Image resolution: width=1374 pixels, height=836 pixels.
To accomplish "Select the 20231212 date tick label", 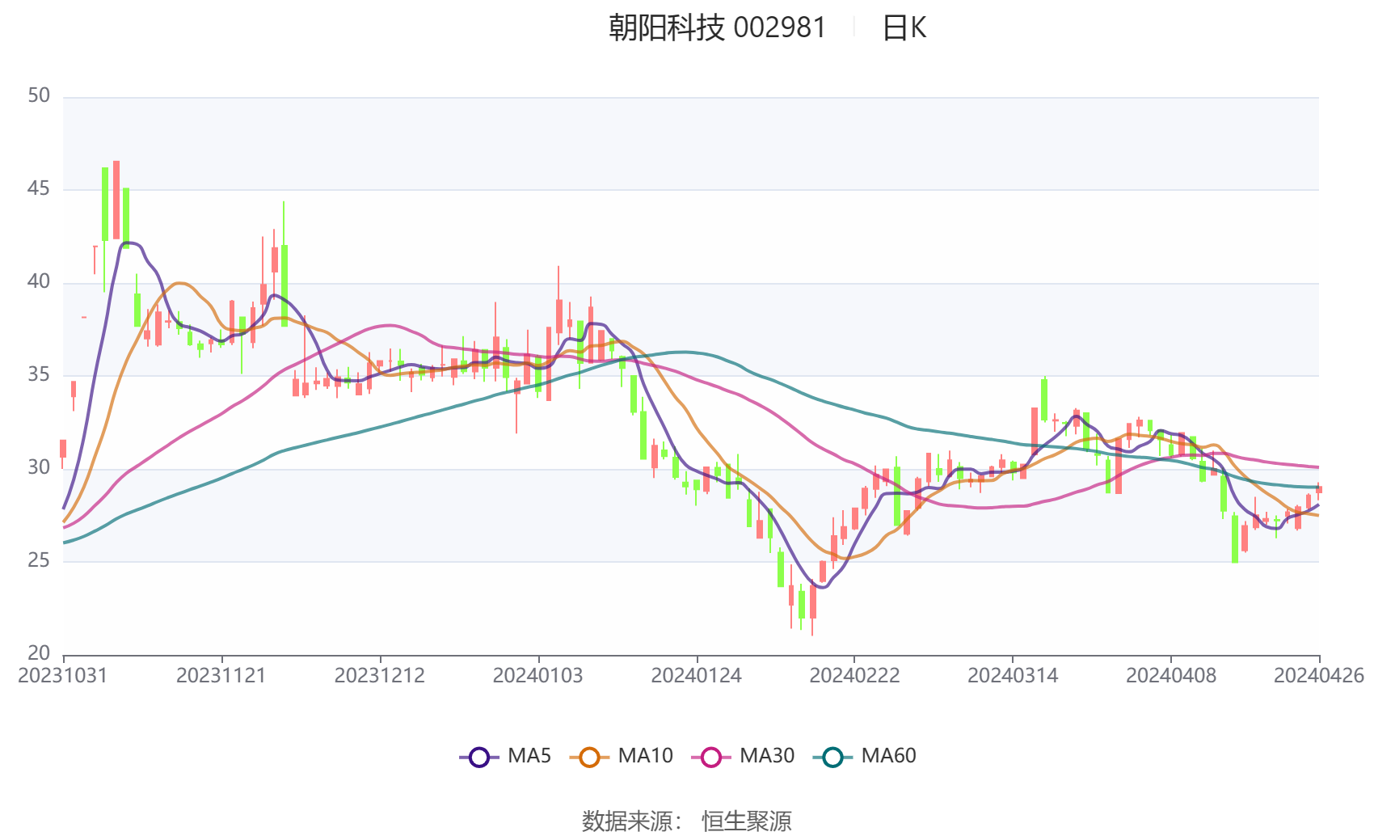I will tap(380, 676).
